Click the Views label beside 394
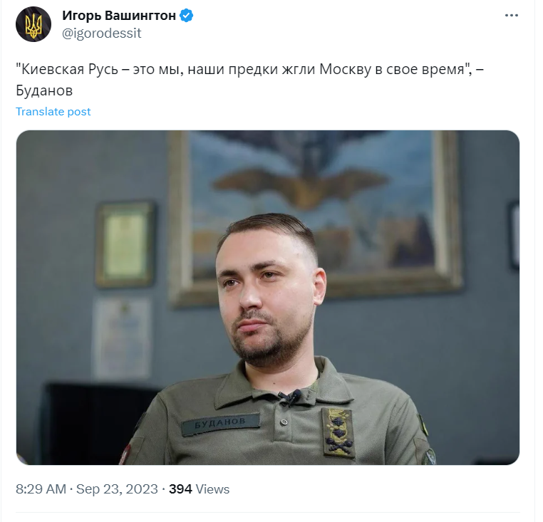543x522 pixels. point(212,489)
